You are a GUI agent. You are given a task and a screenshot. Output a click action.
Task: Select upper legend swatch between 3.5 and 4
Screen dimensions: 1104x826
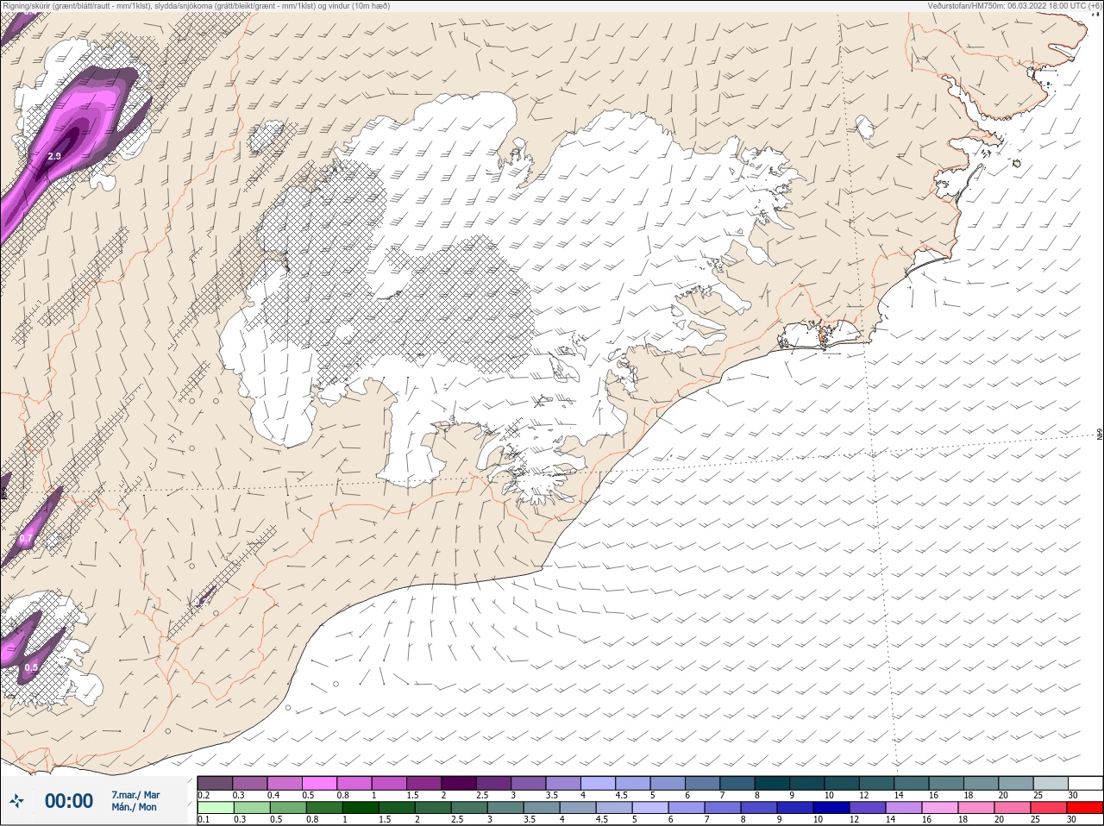click(563, 783)
